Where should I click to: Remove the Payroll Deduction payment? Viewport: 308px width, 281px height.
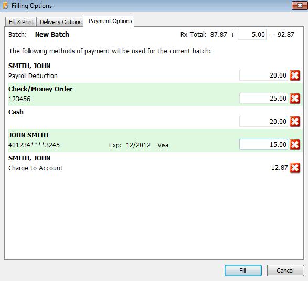[x=295, y=75]
